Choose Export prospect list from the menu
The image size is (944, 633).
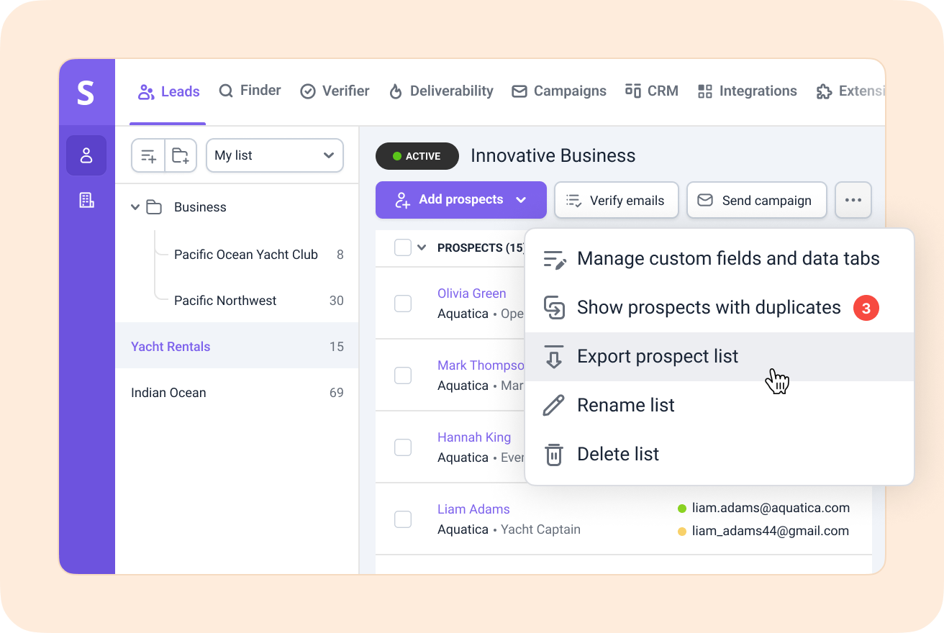click(x=657, y=356)
